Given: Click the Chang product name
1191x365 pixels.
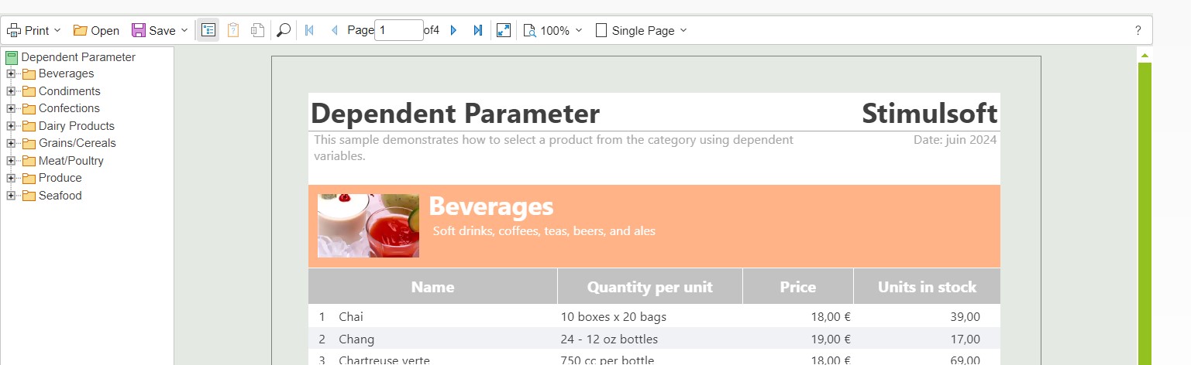Looking at the screenshot, I should pyautogui.click(x=356, y=339).
